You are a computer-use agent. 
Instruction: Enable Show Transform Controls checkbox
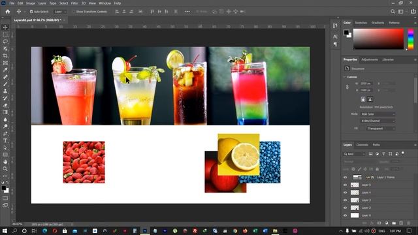pos(74,12)
